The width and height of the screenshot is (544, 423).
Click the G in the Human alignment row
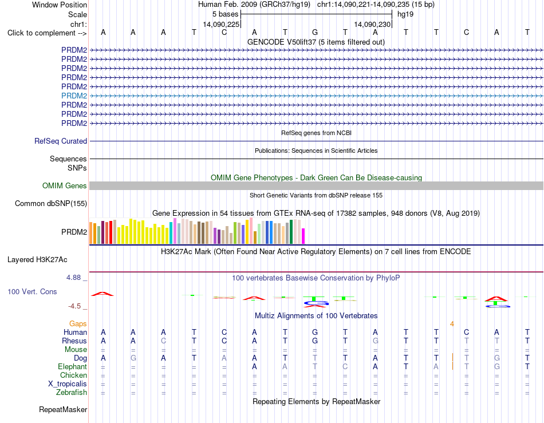point(315,332)
